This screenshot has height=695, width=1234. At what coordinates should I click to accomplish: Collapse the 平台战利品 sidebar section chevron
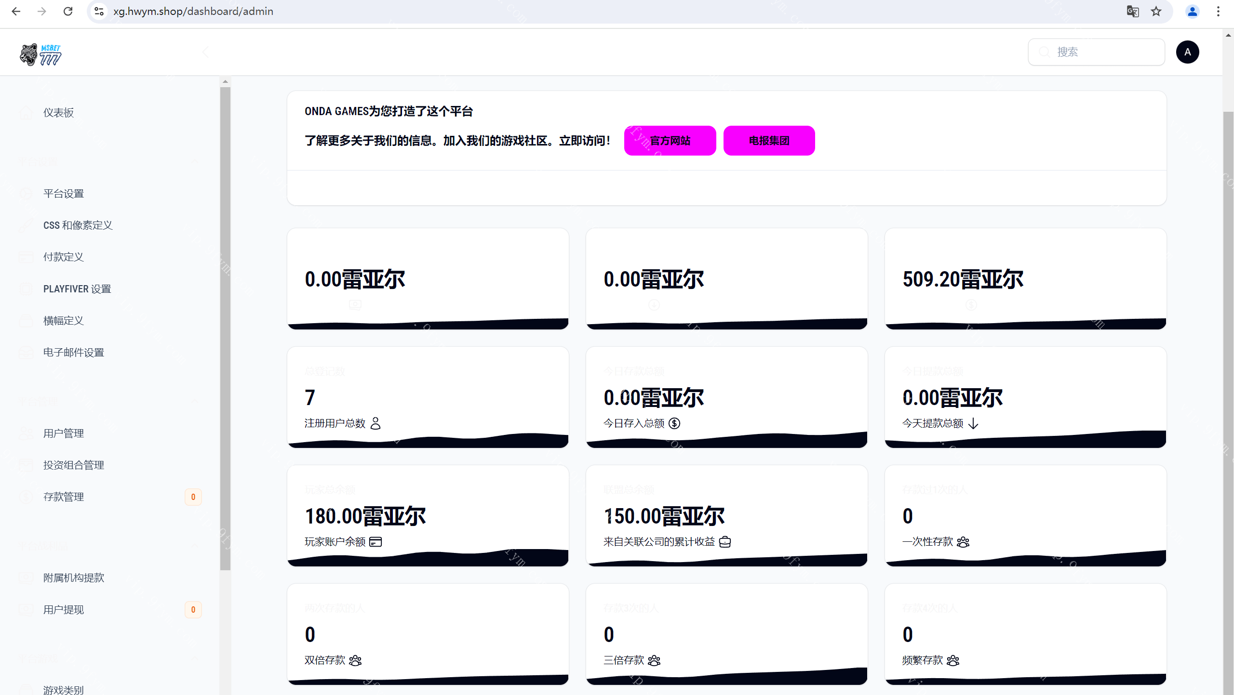tap(195, 546)
